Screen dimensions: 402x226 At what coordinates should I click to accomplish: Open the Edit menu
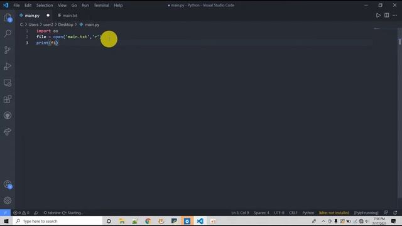[x=28, y=5]
